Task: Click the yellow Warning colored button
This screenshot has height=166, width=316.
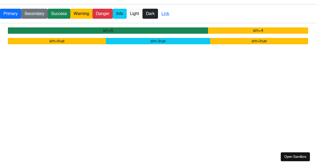Action: [81, 13]
